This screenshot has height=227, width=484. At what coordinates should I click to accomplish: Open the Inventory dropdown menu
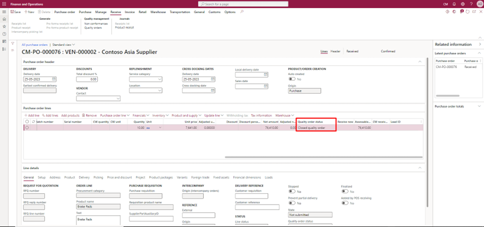click(161, 116)
